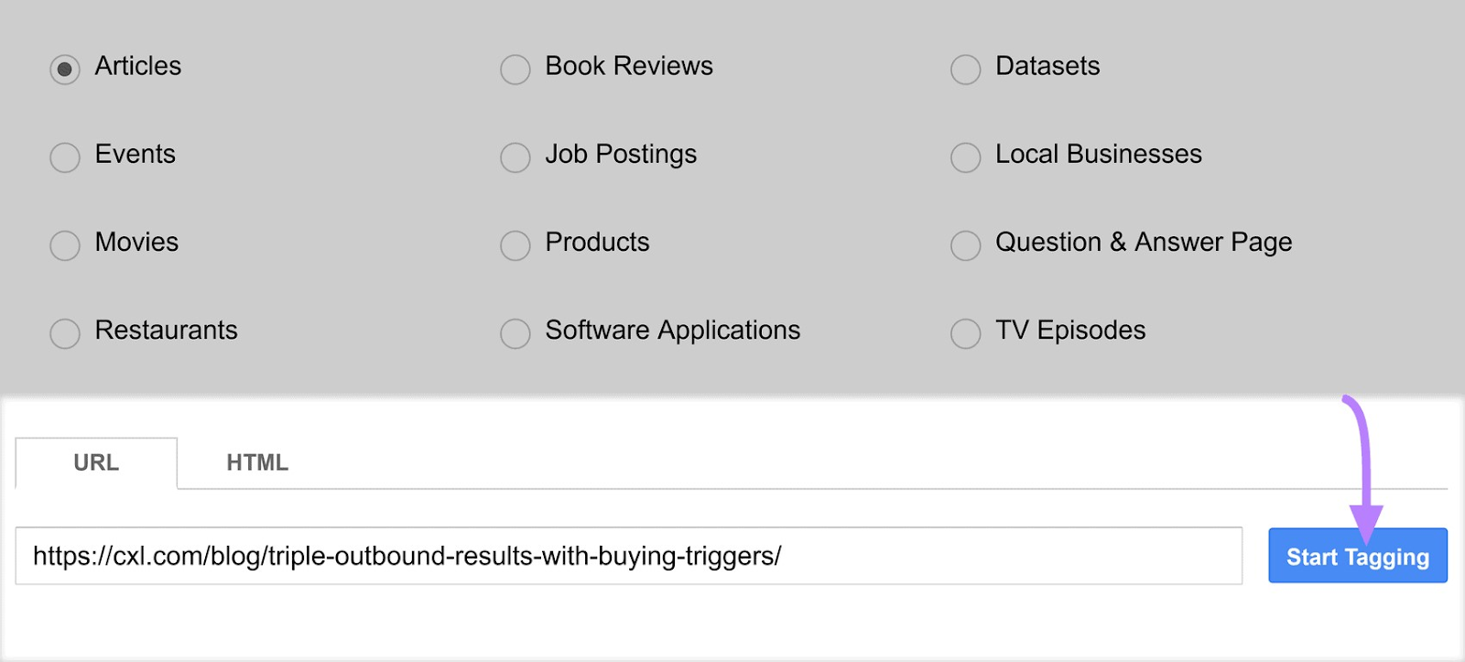Click the Start Tagging button
Screen dimensions: 1465x662
pos(1358,556)
